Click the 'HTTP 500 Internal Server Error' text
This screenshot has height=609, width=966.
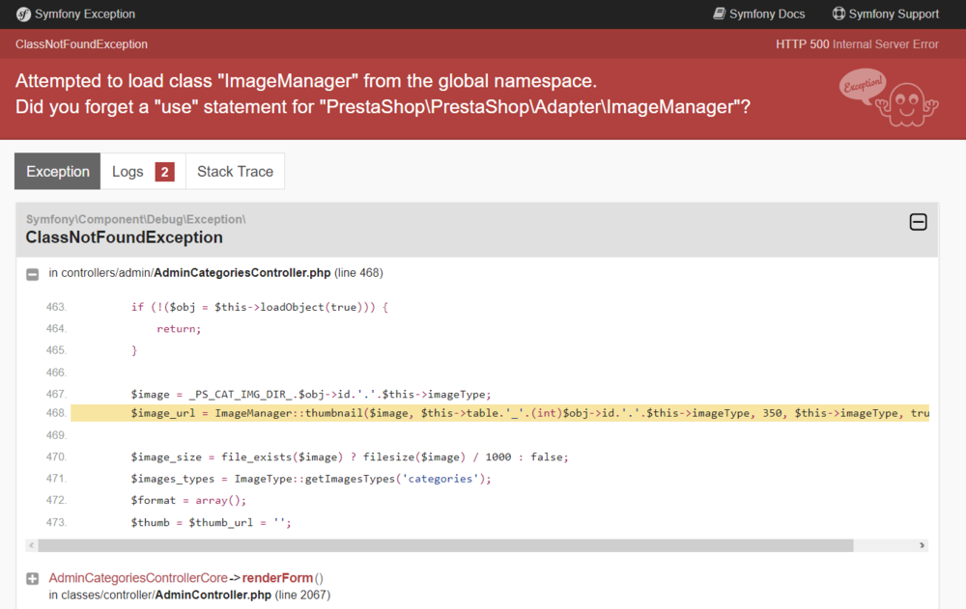pyautogui.click(x=857, y=44)
